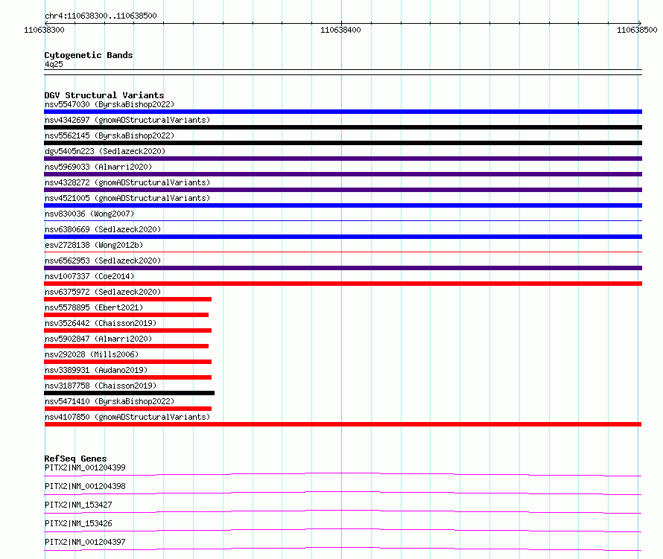Click the 110638400 ruler position label

340,30
